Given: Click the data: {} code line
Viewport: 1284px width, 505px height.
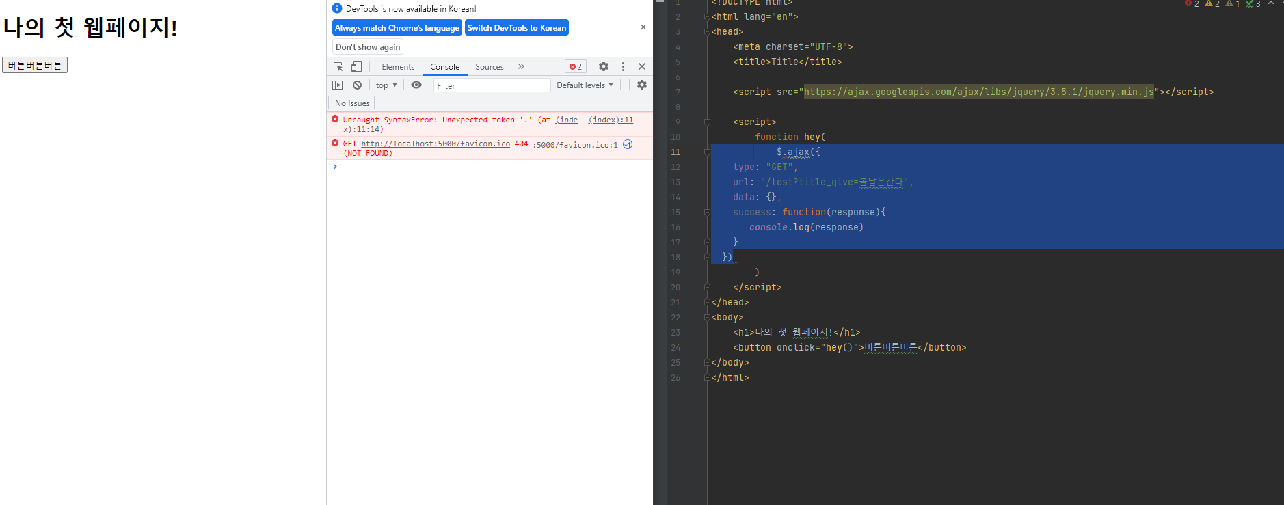Looking at the screenshot, I should click(757, 197).
